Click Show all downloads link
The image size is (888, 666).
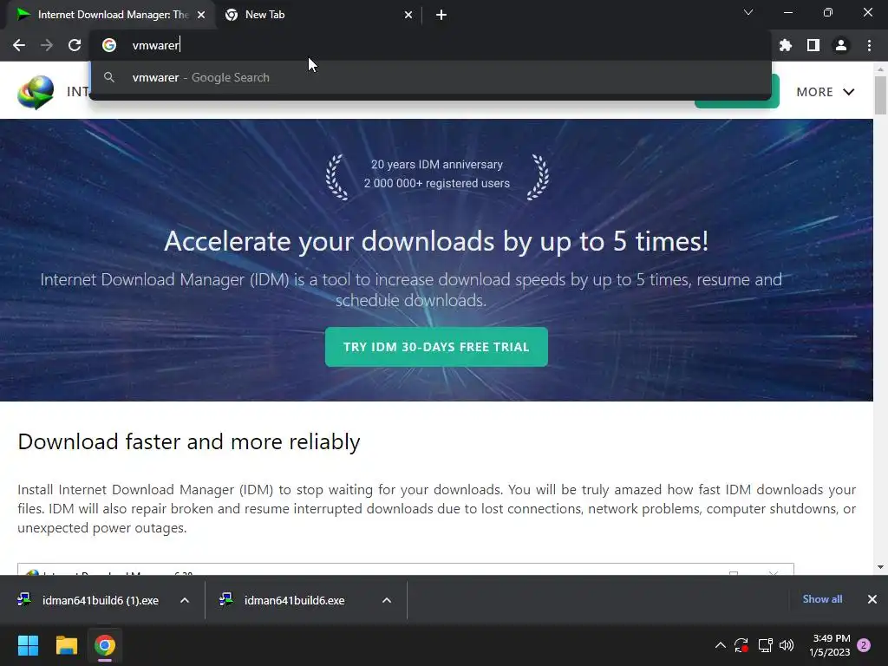pyautogui.click(x=822, y=599)
